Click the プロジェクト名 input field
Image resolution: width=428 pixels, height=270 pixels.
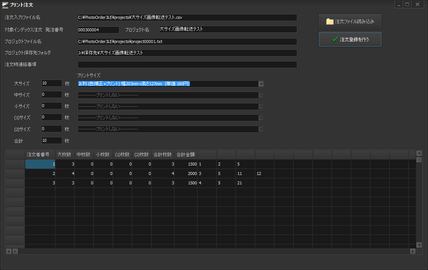coord(228,29)
